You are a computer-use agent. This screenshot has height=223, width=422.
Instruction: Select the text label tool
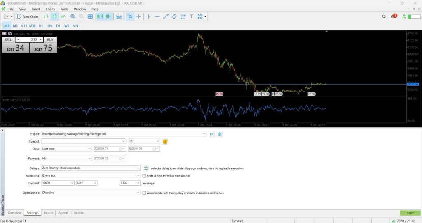(x=192, y=16)
